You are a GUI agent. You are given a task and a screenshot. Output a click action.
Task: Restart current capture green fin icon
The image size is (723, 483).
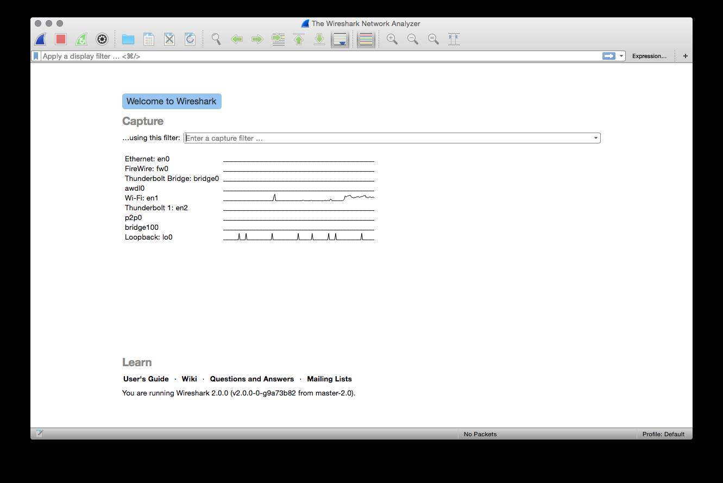pos(81,39)
